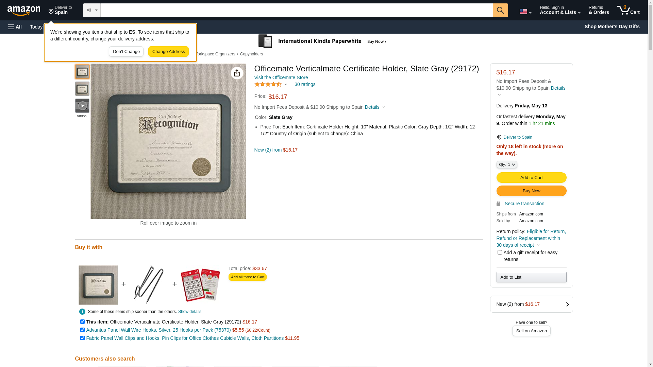Click the US flag language selector

(525, 12)
